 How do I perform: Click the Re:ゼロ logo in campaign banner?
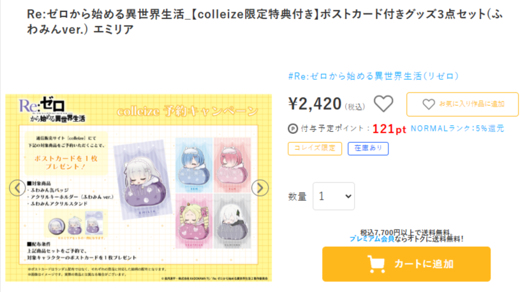pos(52,110)
